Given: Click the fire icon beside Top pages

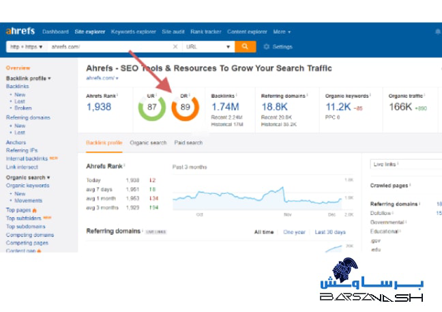Looking at the screenshot, I should [35, 210].
